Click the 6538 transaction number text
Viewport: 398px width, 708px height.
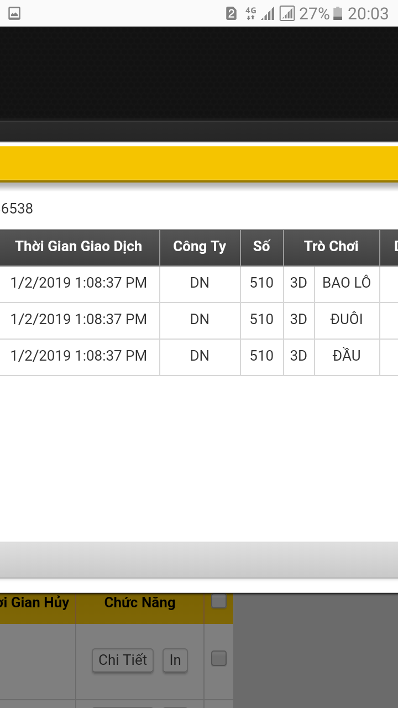pyautogui.click(x=17, y=209)
